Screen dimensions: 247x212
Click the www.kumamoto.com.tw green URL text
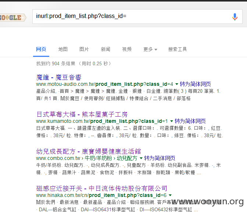pyautogui.click(x=102, y=121)
